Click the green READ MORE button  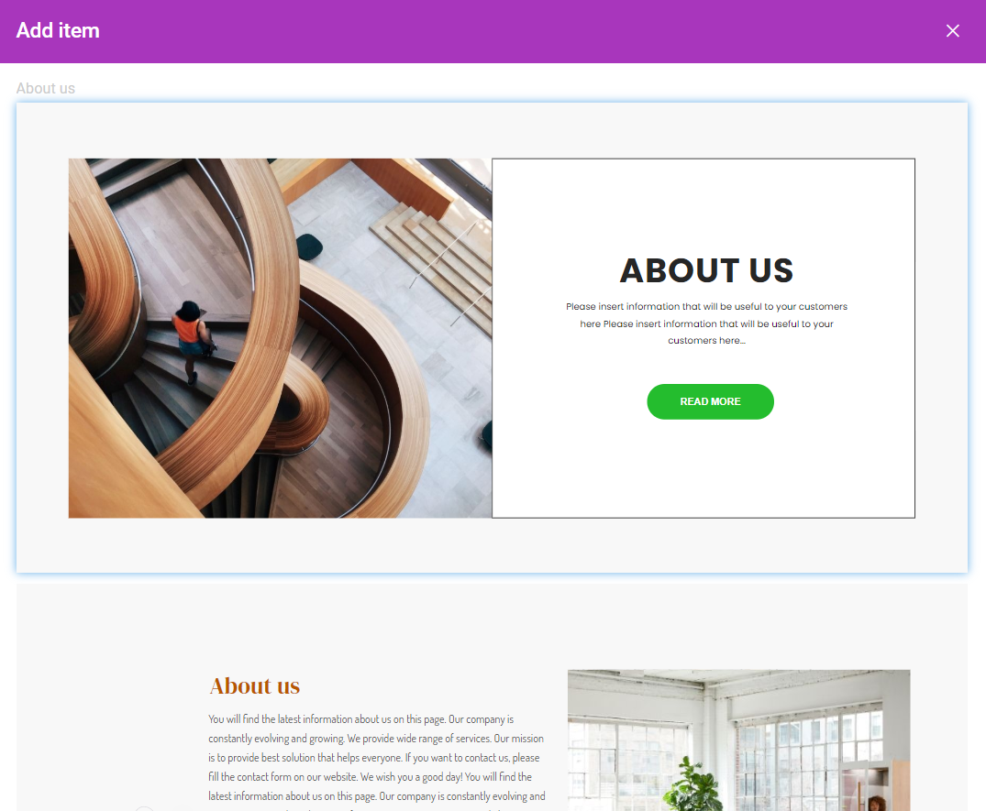710,401
